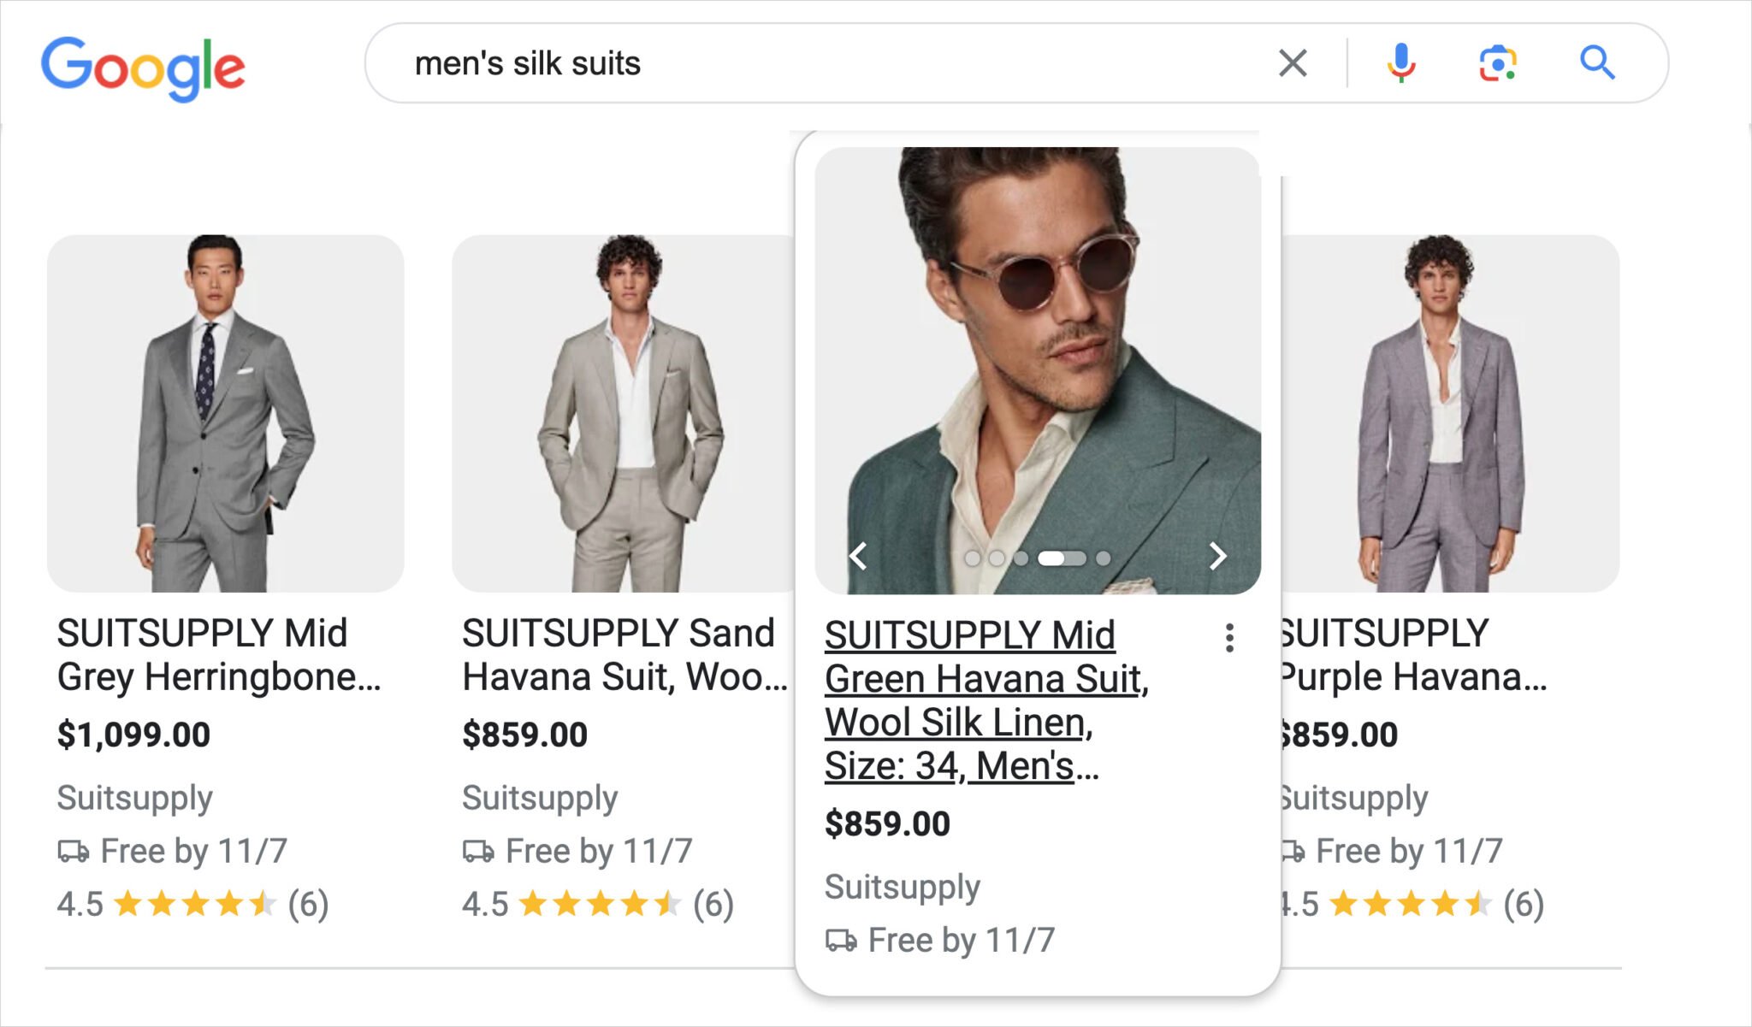
Task: Click delivery truck icon on green suit card
Action: point(841,941)
